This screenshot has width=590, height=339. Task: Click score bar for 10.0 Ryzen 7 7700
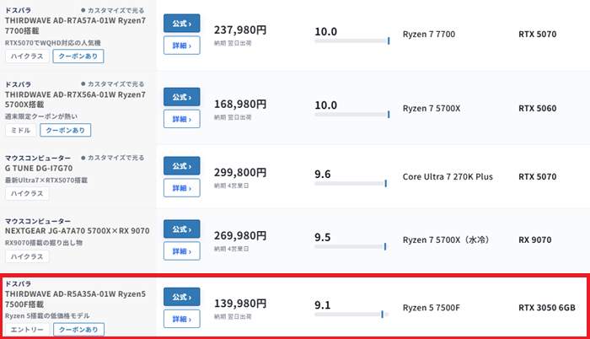pyautogui.click(x=351, y=40)
